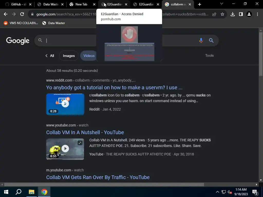Image resolution: width=263 pixels, height=197 pixels.
Task: Click the scroll right arrow on horizontal scrollbar
Action: pyautogui.click(x=257, y=185)
